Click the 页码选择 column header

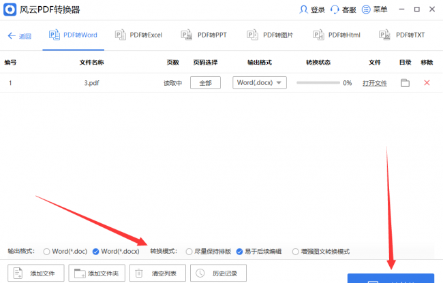tap(205, 63)
